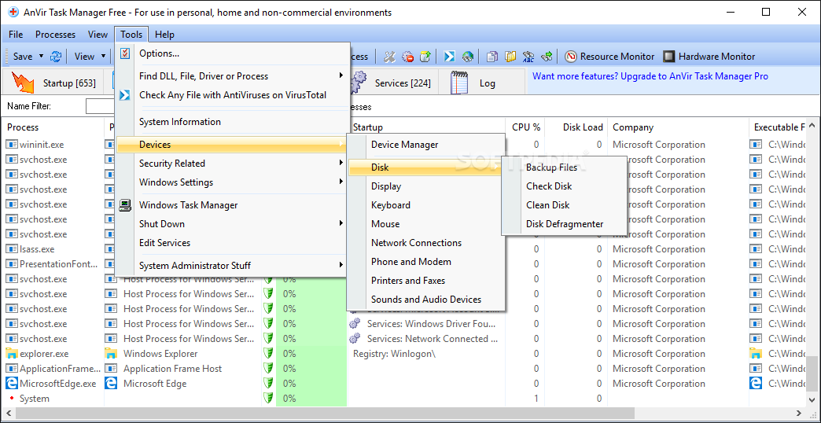Open Device Manager from Devices submenu

pyautogui.click(x=404, y=145)
